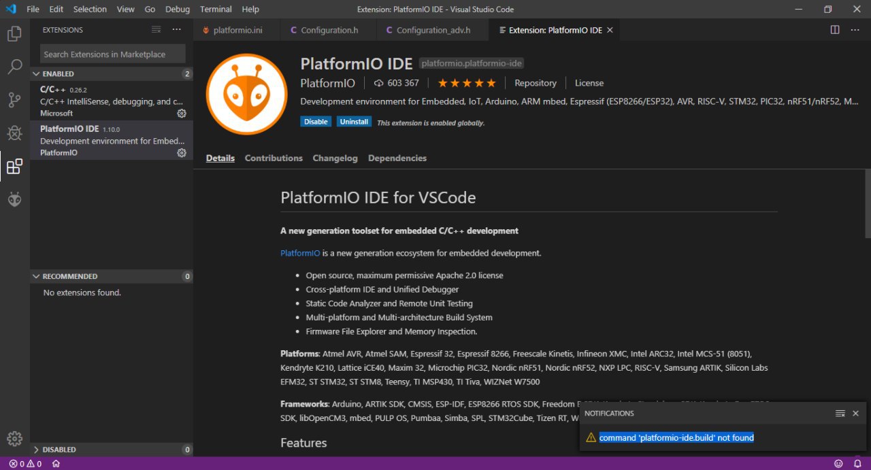Open the Debug menu
The width and height of the screenshot is (871, 470).
tap(178, 9)
